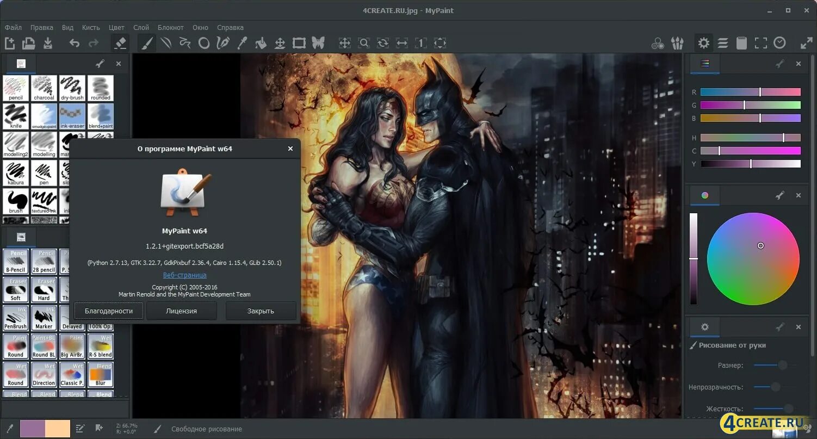Select the Blur blend brush thumbnail

click(101, 374)
